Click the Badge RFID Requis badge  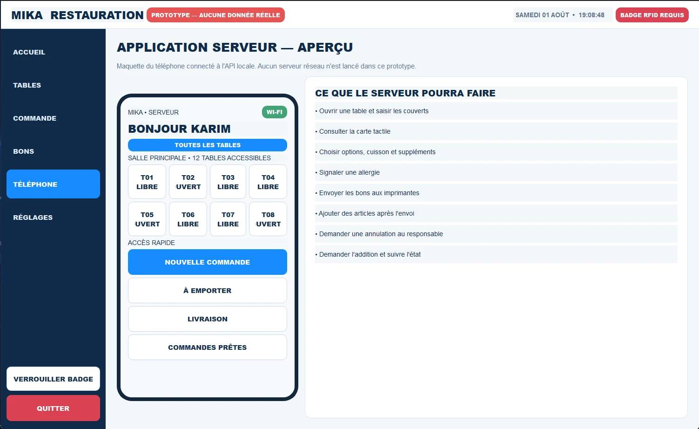652,15
